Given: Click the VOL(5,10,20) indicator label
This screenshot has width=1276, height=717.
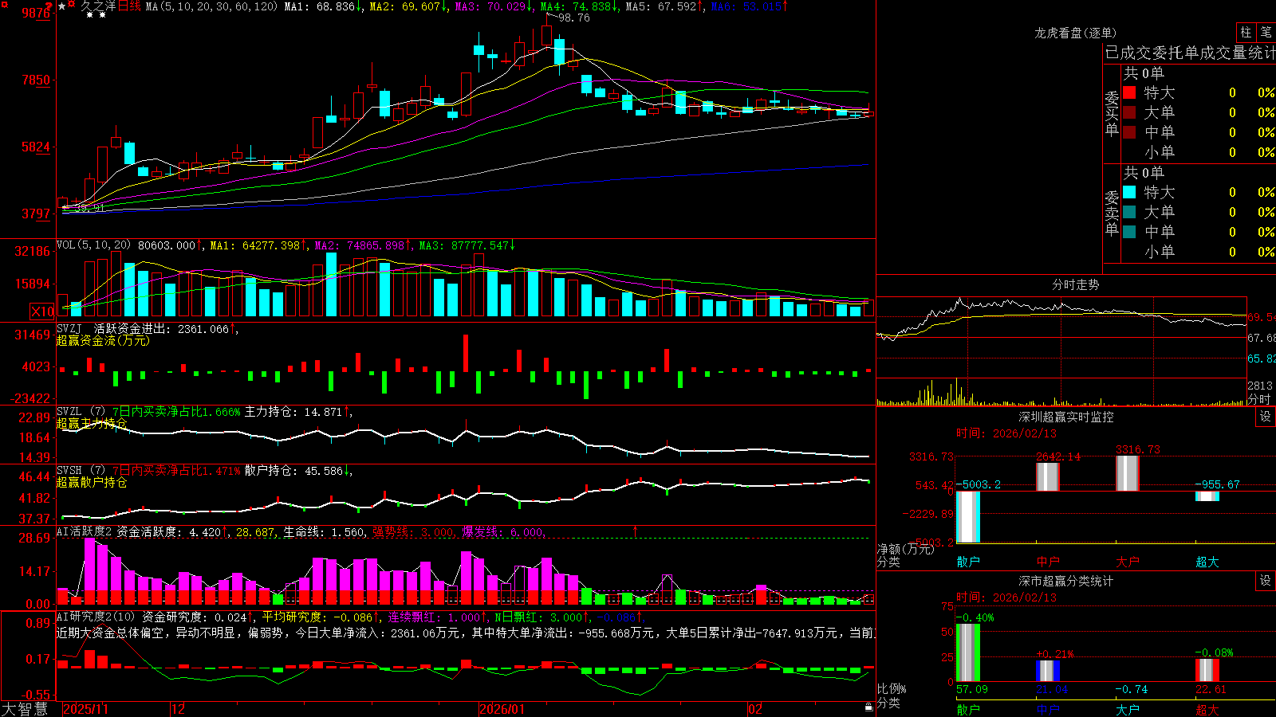Looking at the screenshot, I should coord(94,245).
